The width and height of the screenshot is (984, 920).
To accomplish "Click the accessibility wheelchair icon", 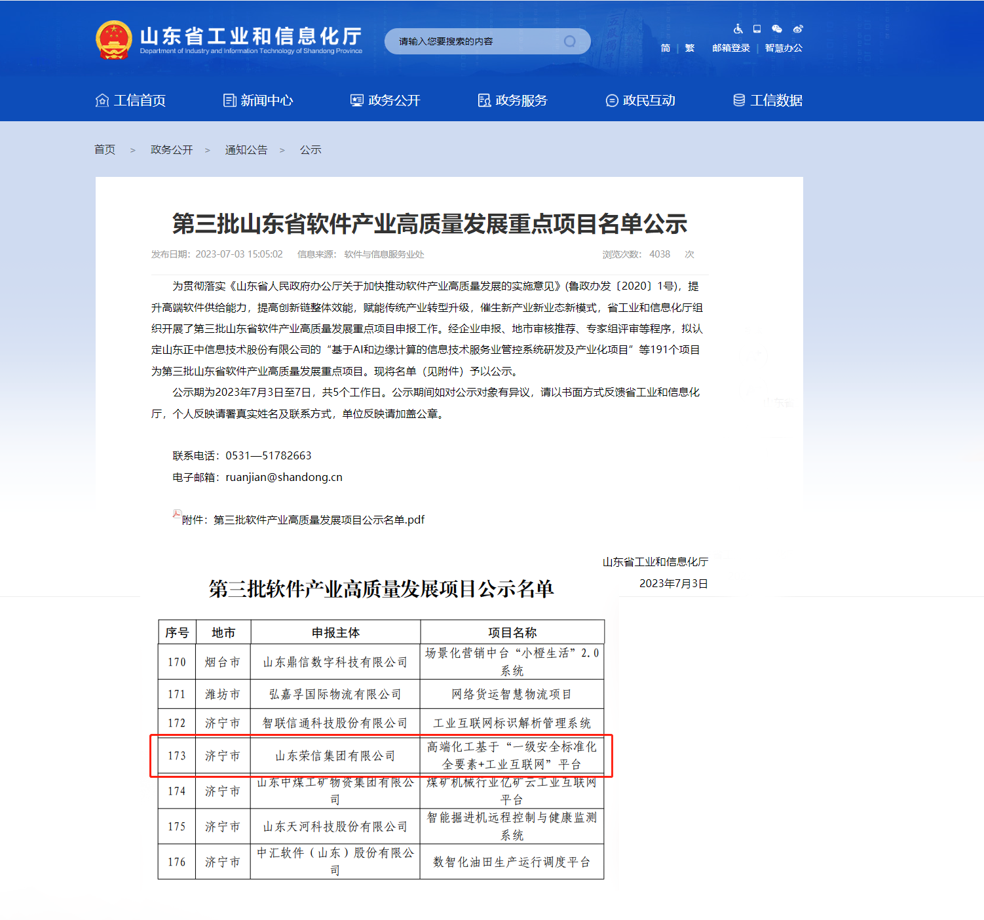I will (738, 29).
